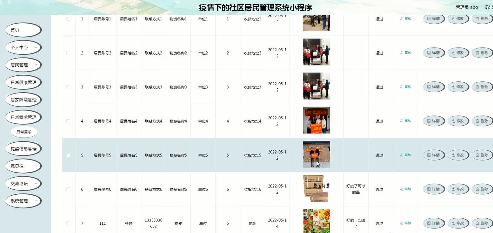Select the 日常需求 submenu item
493x233 pixels.
(x=24, y=132)
